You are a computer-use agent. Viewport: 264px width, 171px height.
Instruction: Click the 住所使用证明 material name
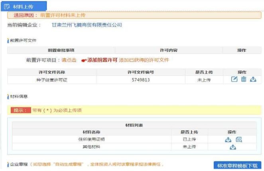[x=91, y=139]
